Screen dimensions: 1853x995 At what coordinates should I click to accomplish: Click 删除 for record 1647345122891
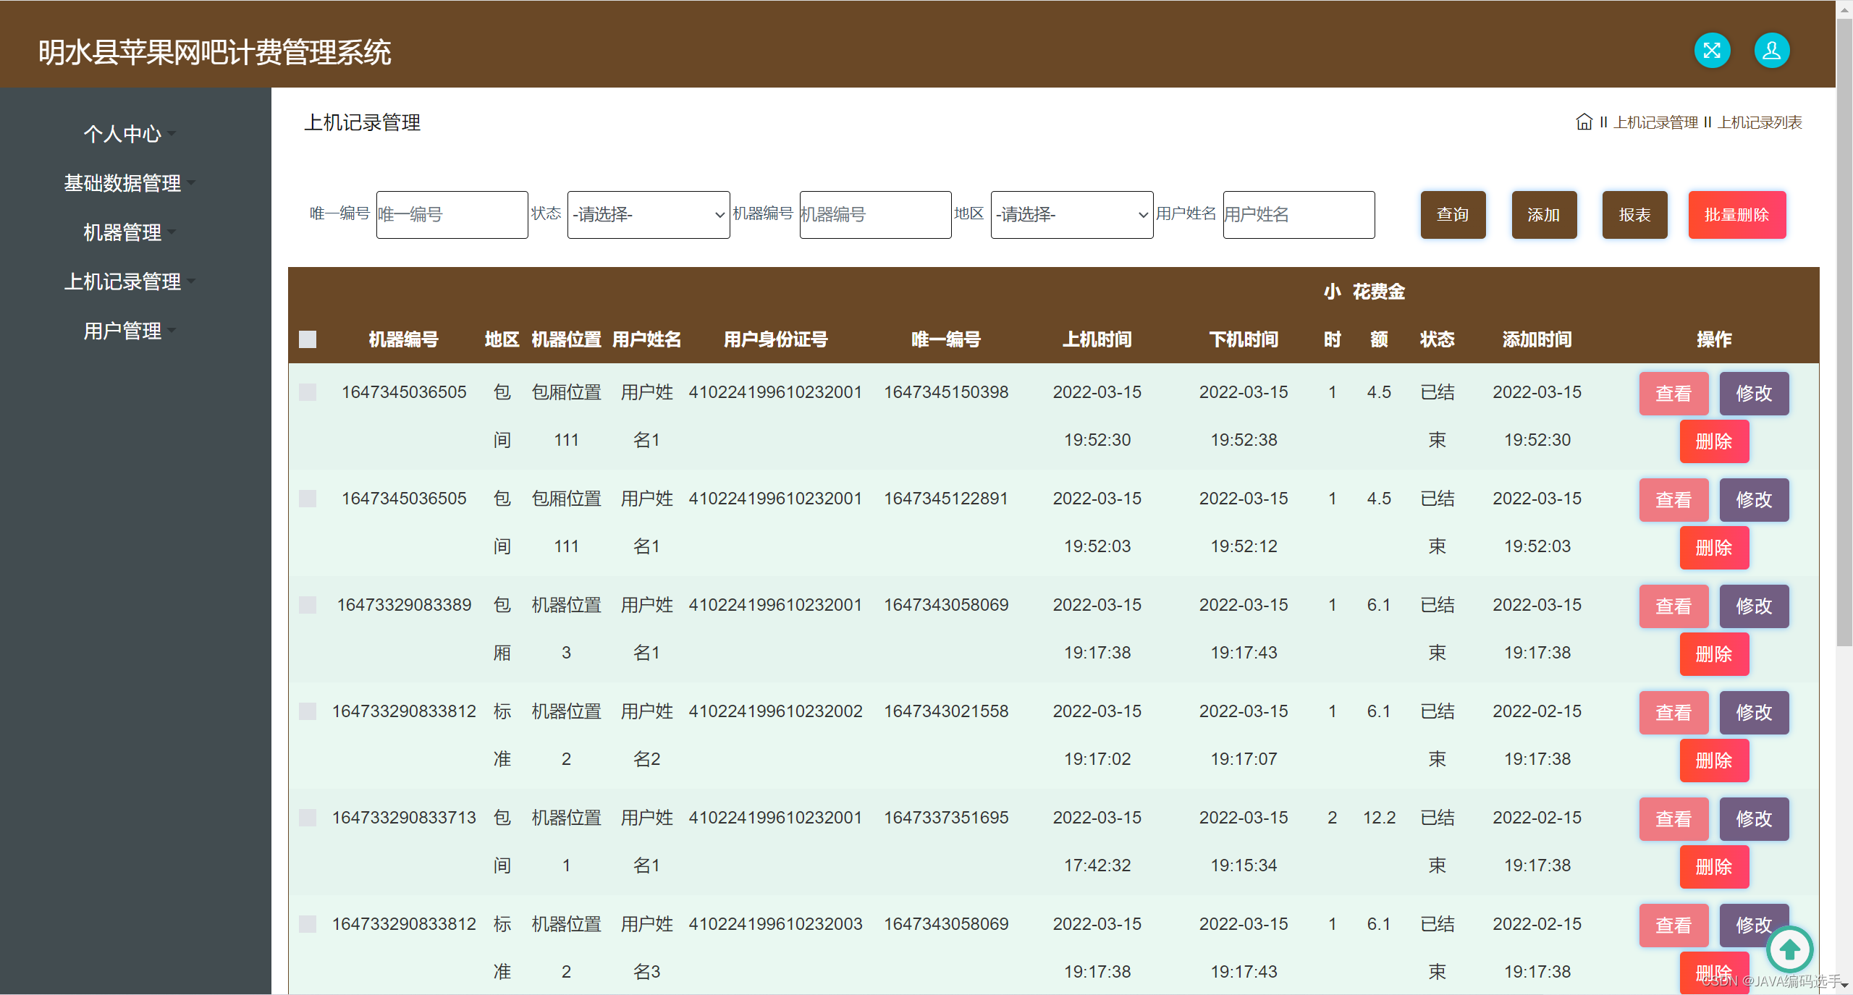[x=1714, y=548]
